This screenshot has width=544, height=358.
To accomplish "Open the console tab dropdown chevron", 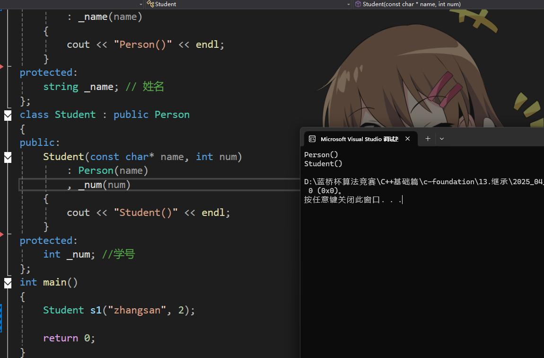I will [442, 139].
